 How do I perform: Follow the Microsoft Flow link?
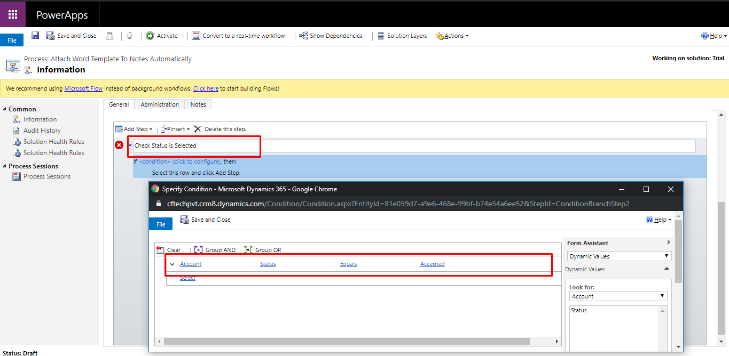coord(83,88)
